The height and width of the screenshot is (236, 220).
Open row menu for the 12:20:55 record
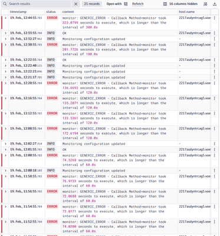click(214, 83)
